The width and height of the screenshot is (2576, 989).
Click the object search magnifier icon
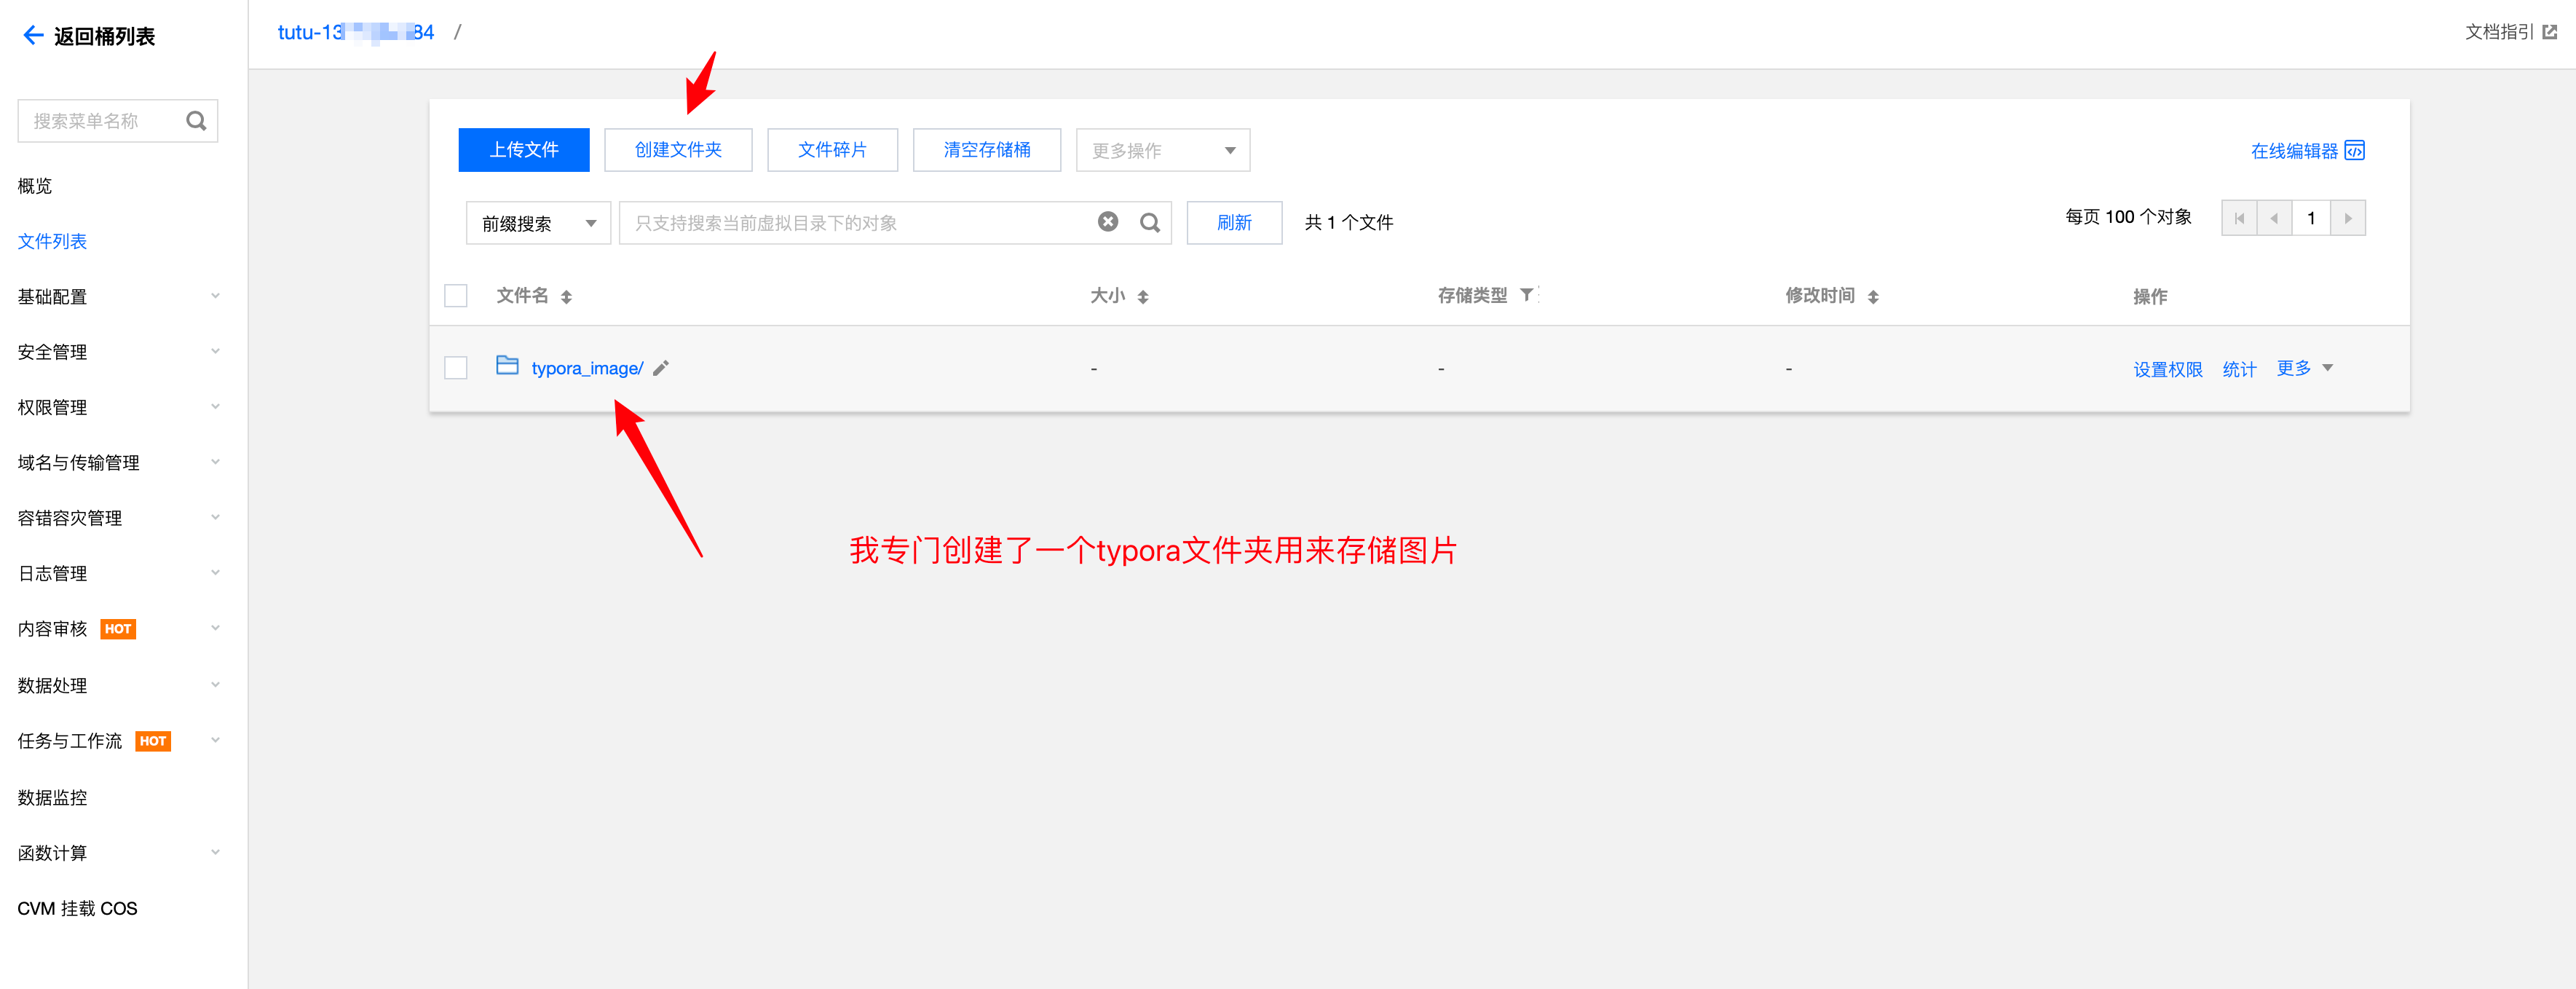tap(1150, 223)
